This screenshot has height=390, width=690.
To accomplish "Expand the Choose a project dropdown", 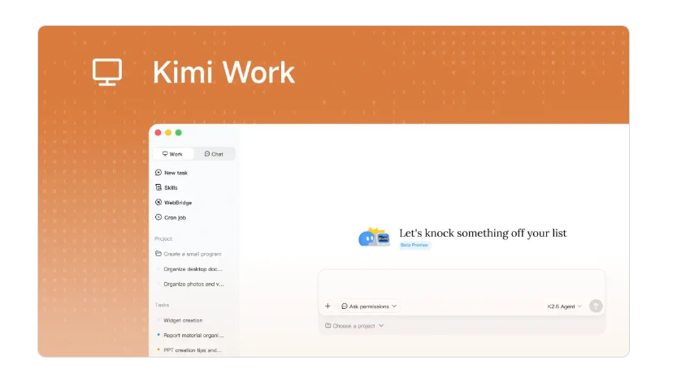I will [354, 326].
